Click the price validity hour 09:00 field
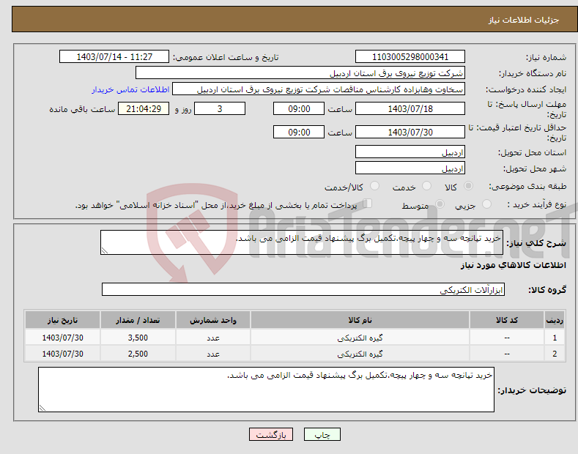This screenshot has width=578, height=454. pos(299,132)
